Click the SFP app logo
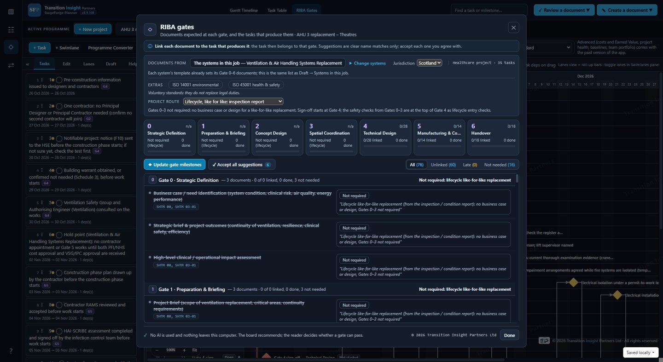Viewport: 663px width, 362px height. [x=35, y=10]
